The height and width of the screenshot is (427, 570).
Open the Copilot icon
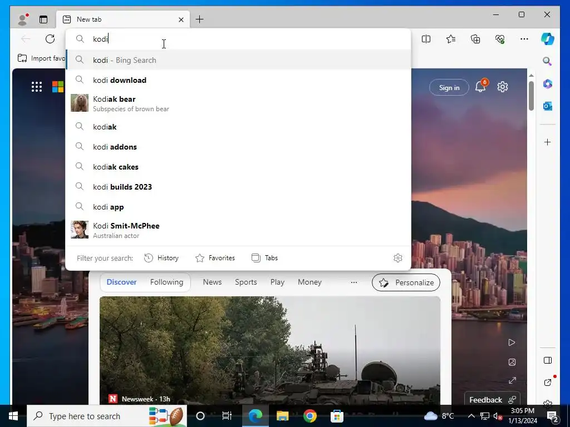(x=548, y=39)
